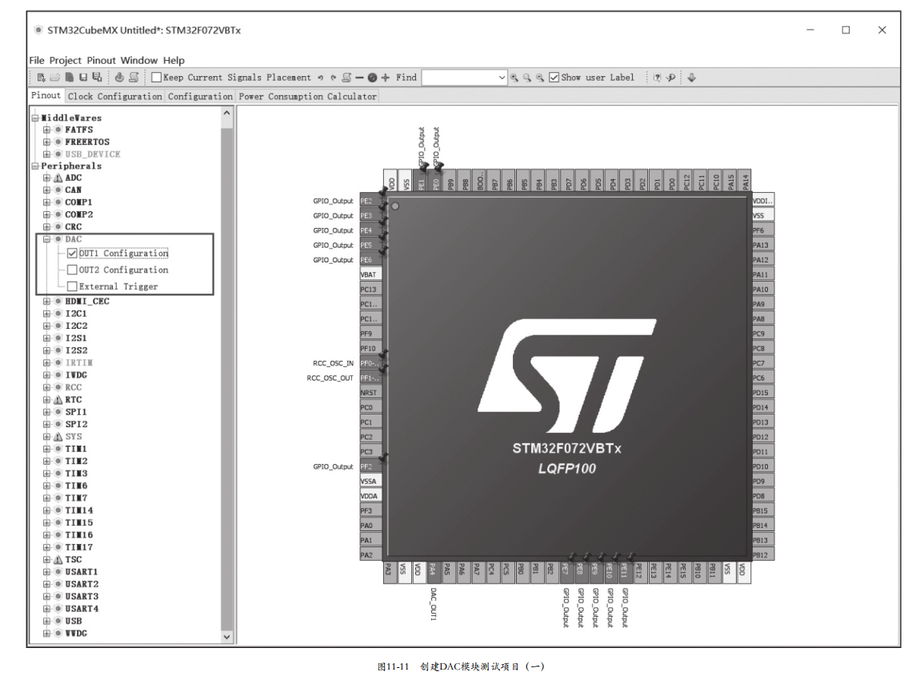Click the help question-mark toolbar icon
The image size is (924, 684).
pyautogui.click(x=657, y=77)
